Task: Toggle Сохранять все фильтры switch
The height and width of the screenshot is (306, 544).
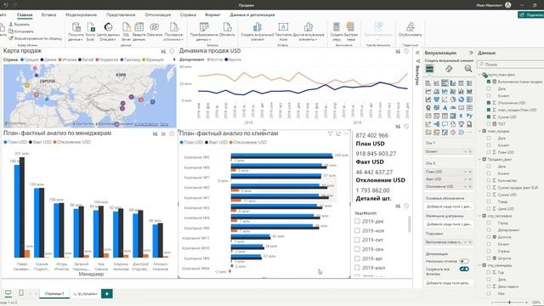Action: [x=464, y=269]
